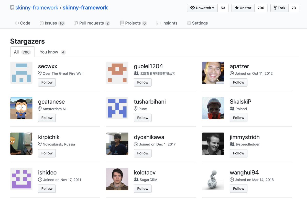Click the organization icon under guolei1204

[x=136, y=73]
